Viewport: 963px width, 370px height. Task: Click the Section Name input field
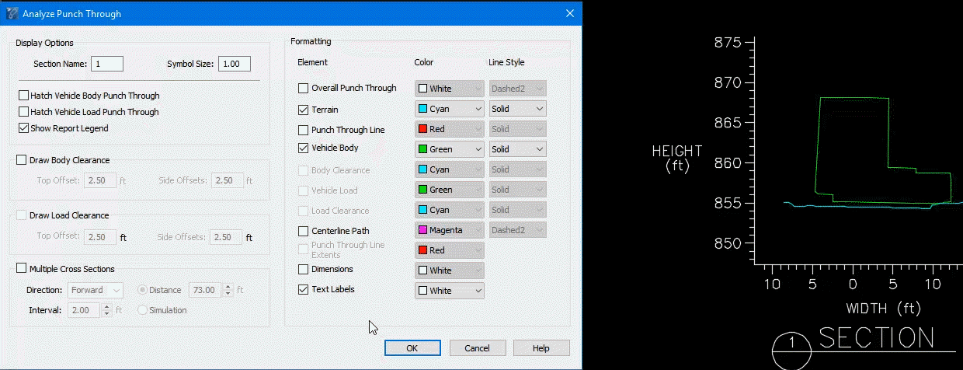click(x=107, y=64)
